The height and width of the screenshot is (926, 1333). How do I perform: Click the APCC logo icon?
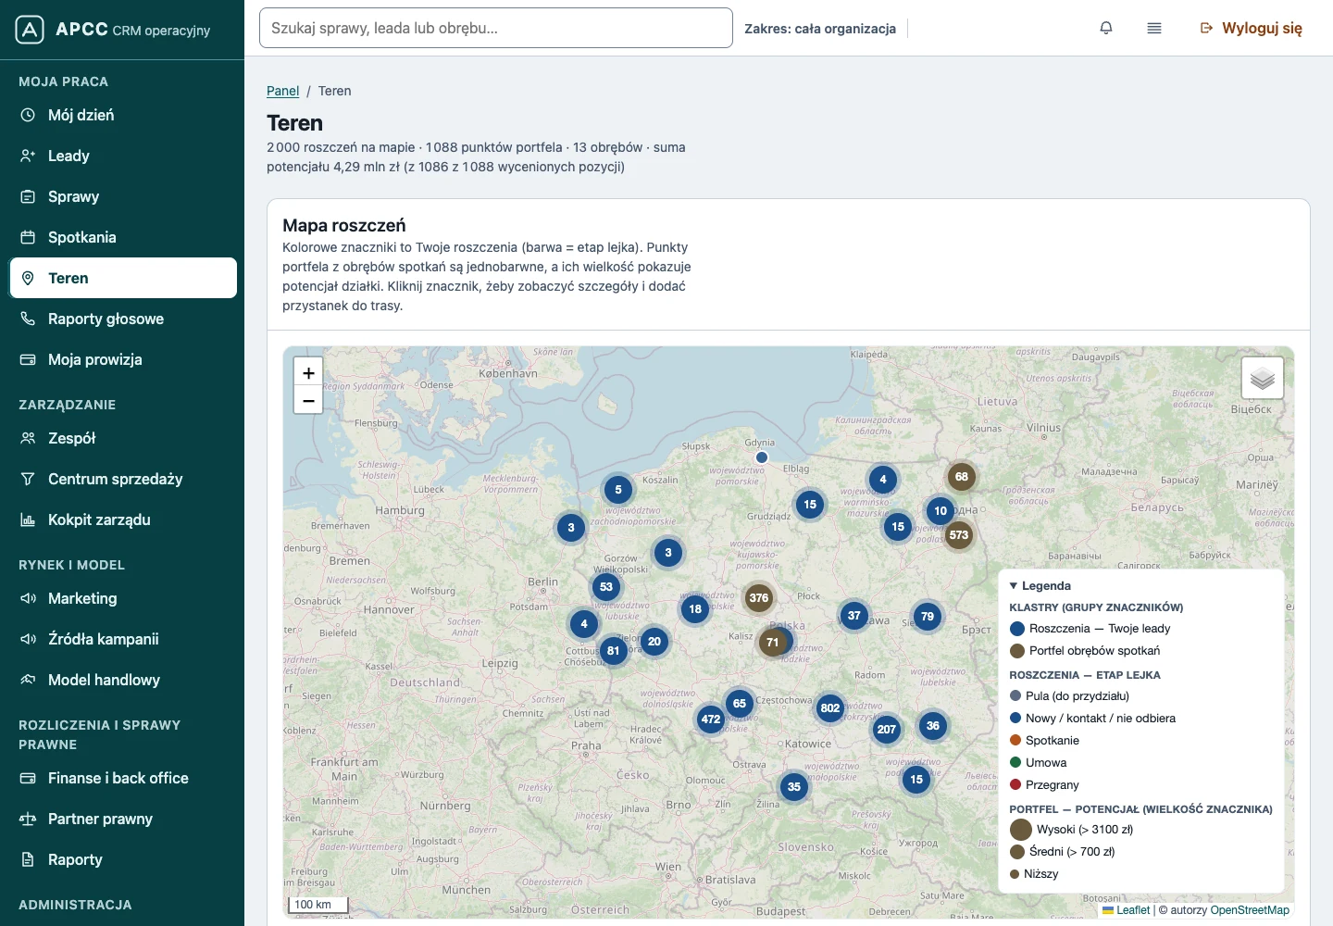click(x=30, y=30)
